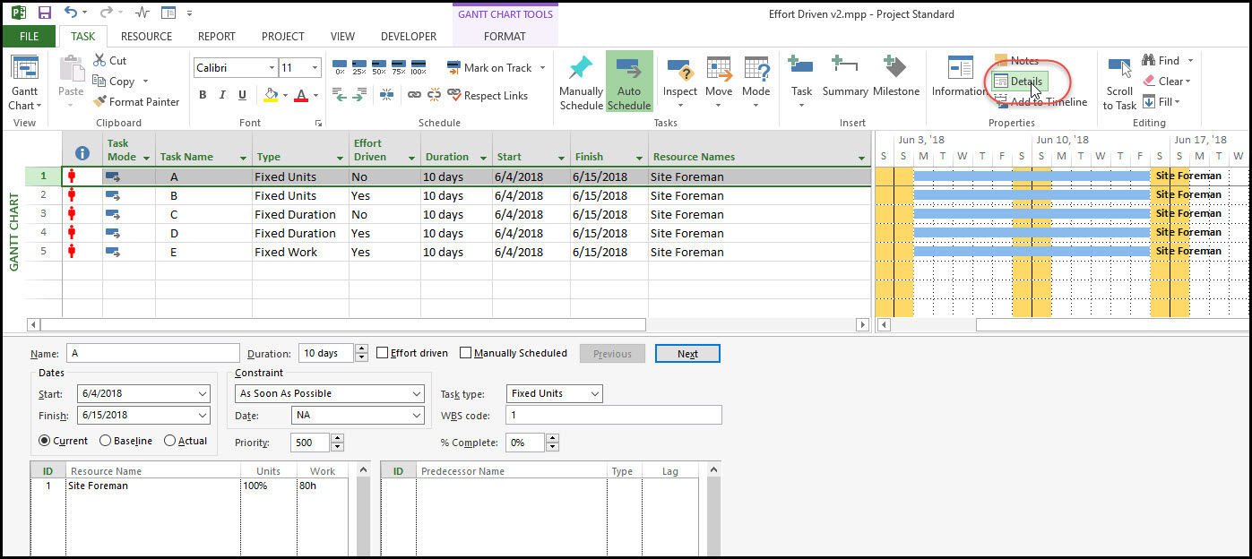Click the Inspect task icon
The image size is (1252, 559).
tap(679, 69)
